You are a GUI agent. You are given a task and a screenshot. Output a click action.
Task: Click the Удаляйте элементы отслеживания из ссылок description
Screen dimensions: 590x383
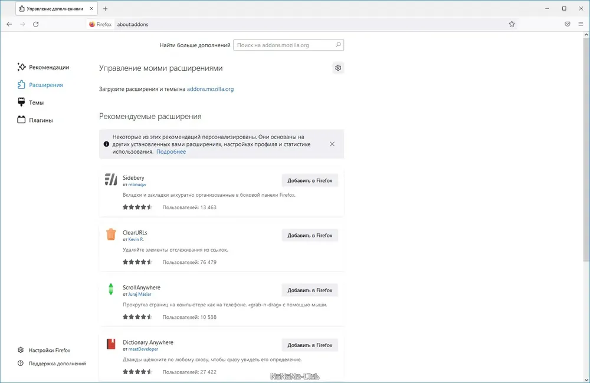175,250
